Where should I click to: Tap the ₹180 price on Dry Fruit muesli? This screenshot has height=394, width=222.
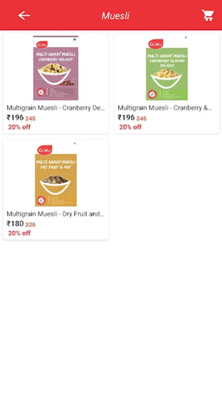point(15,224)
